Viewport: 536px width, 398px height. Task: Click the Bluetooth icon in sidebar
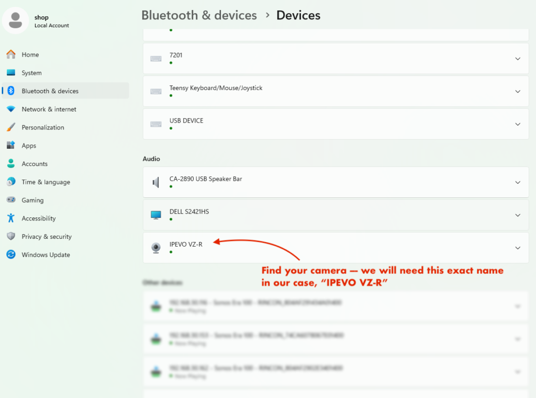tap(11, 91)
